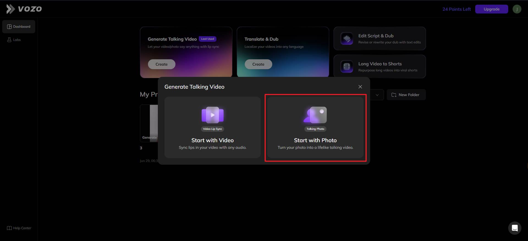Click the Upgrade button

tap(491, 9)
